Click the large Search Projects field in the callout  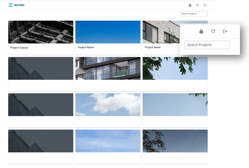[x=207, y=45]
